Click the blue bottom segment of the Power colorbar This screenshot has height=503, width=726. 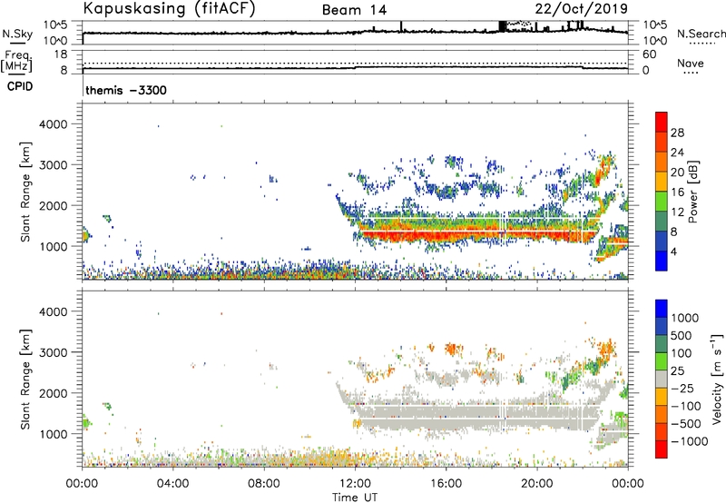(662, 261)
